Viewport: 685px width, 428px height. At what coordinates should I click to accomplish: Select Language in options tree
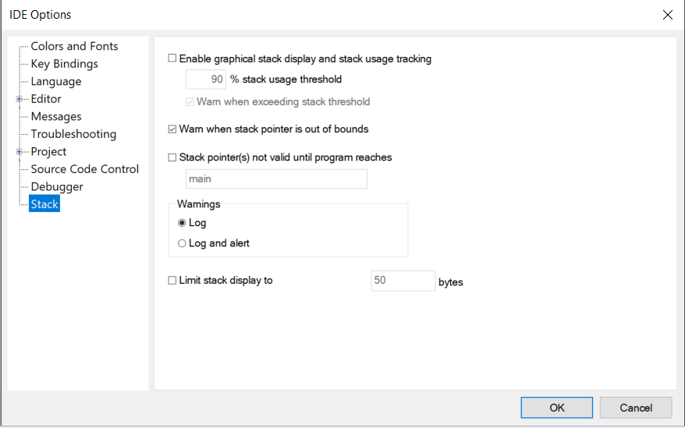pyautogui.click(x=55, y=81)
